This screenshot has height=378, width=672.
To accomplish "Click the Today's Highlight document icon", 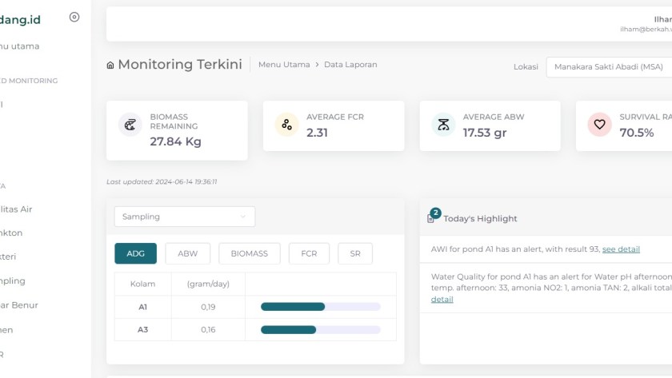I will pyautogui.click(x=430, y=219).
